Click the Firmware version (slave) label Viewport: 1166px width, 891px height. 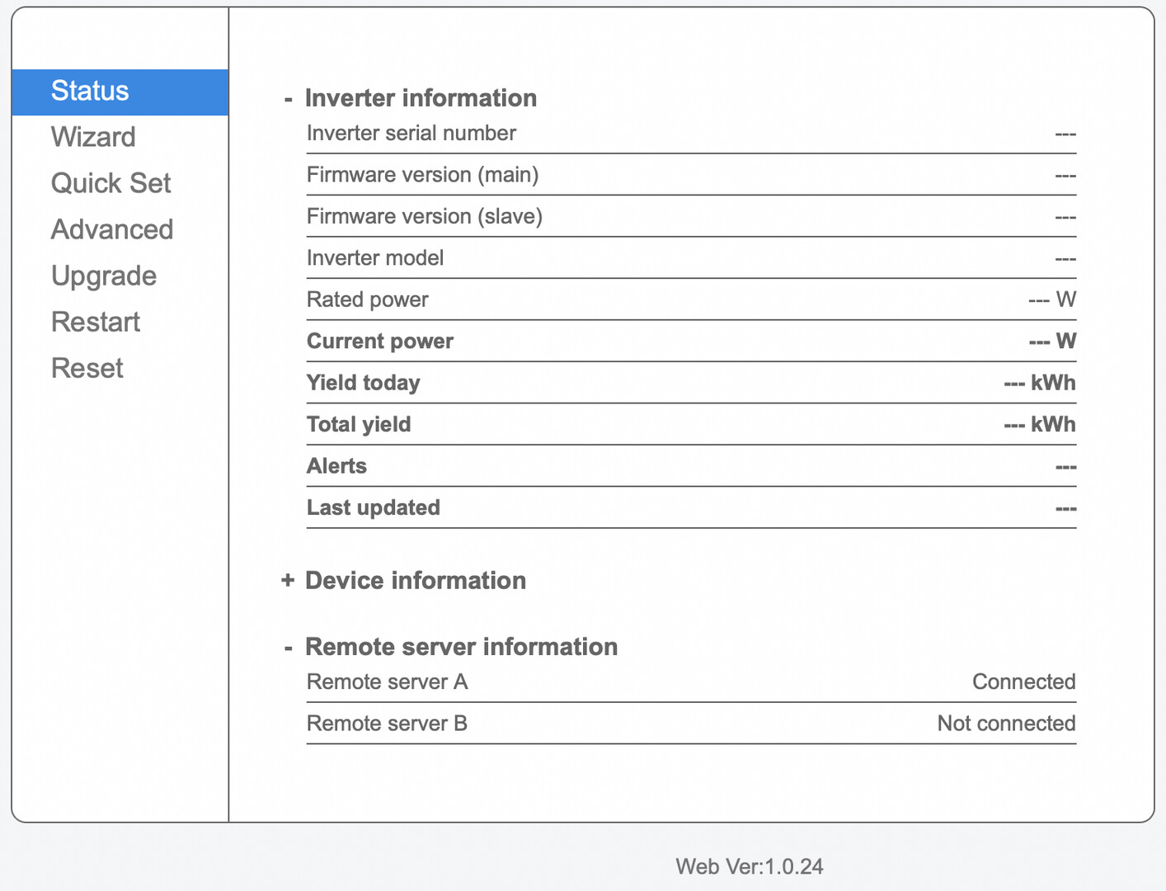424,217
